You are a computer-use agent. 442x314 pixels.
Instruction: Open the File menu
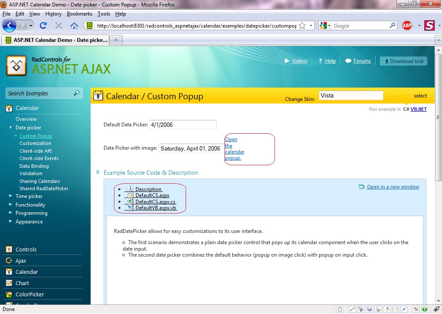point(6,14)
